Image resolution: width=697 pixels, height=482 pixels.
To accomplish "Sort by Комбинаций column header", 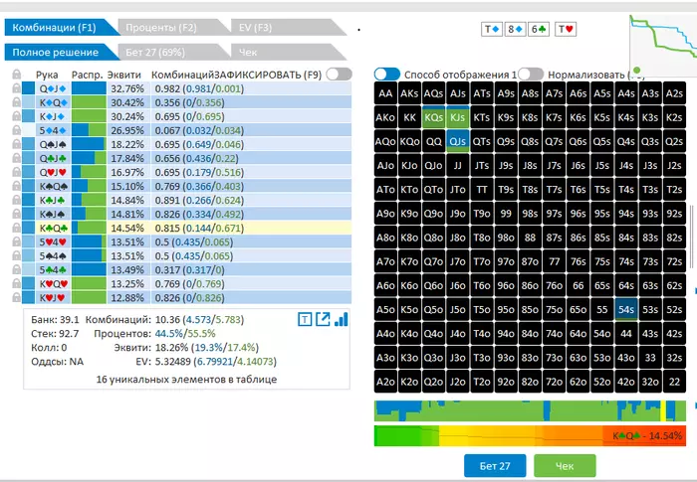I will click(182, 75).
